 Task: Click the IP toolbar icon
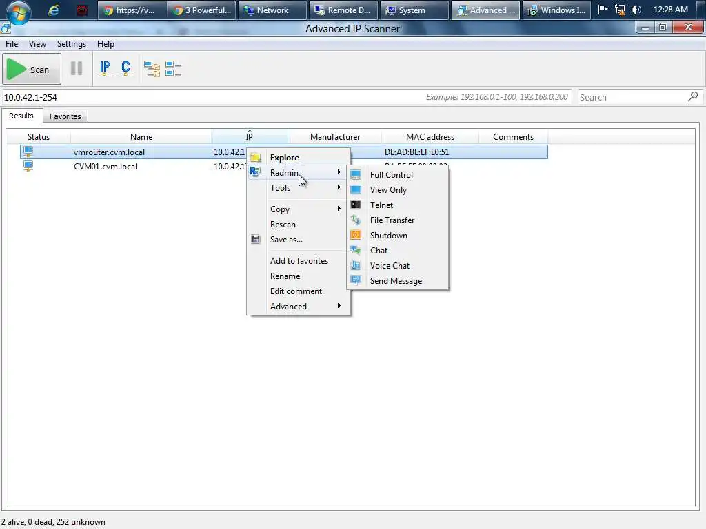tap(105, 69)
